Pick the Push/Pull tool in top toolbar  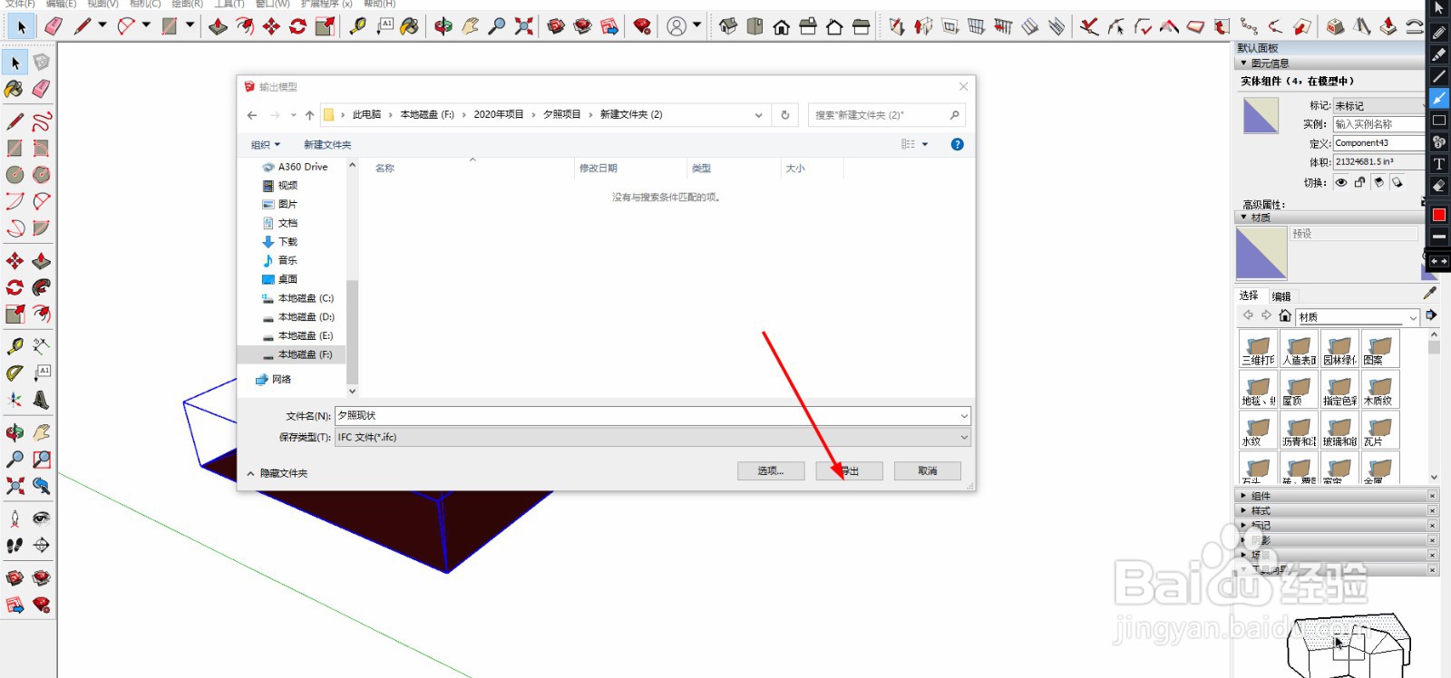coord(218,26)
